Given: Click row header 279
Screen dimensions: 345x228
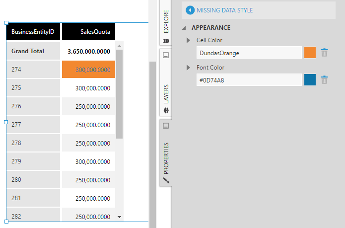Looking at the screenshot, I should 33,161.
